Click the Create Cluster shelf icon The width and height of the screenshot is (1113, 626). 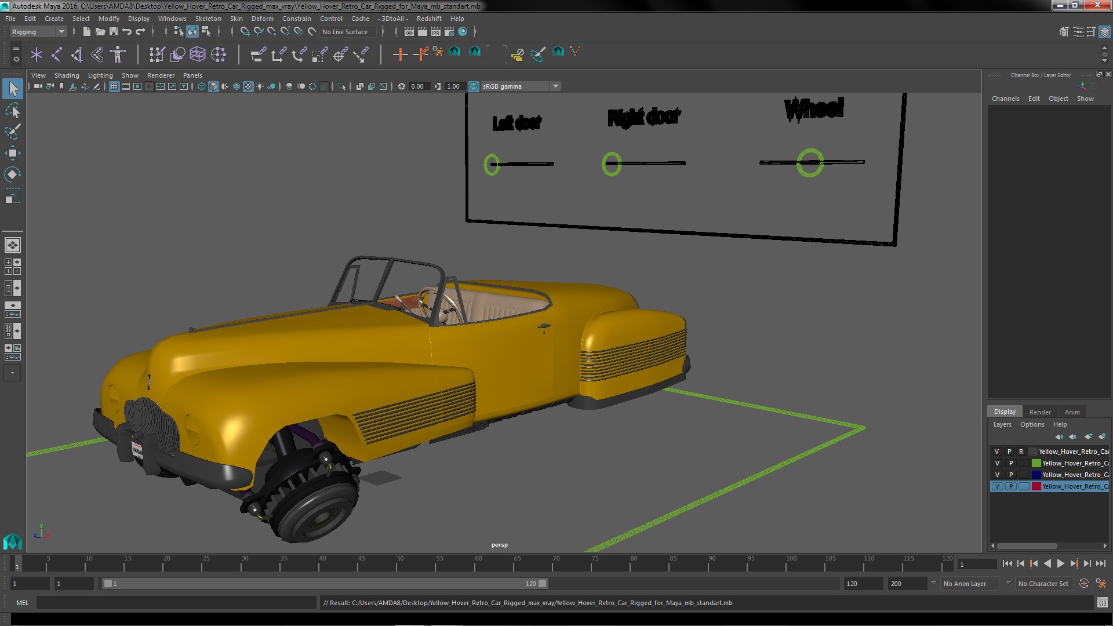(x=219, y=55)
